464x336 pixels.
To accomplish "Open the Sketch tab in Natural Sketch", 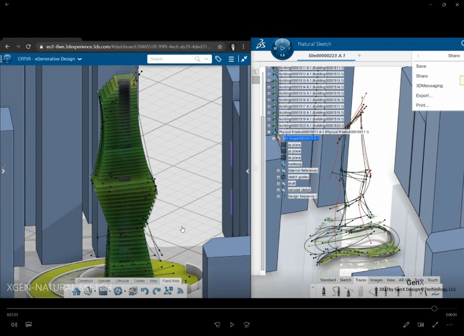I will click(345, 280).
